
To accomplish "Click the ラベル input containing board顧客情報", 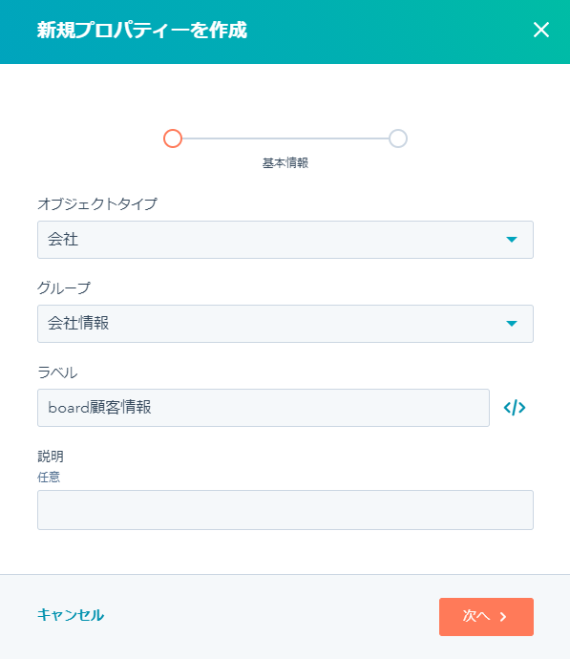I will (264, 408).
